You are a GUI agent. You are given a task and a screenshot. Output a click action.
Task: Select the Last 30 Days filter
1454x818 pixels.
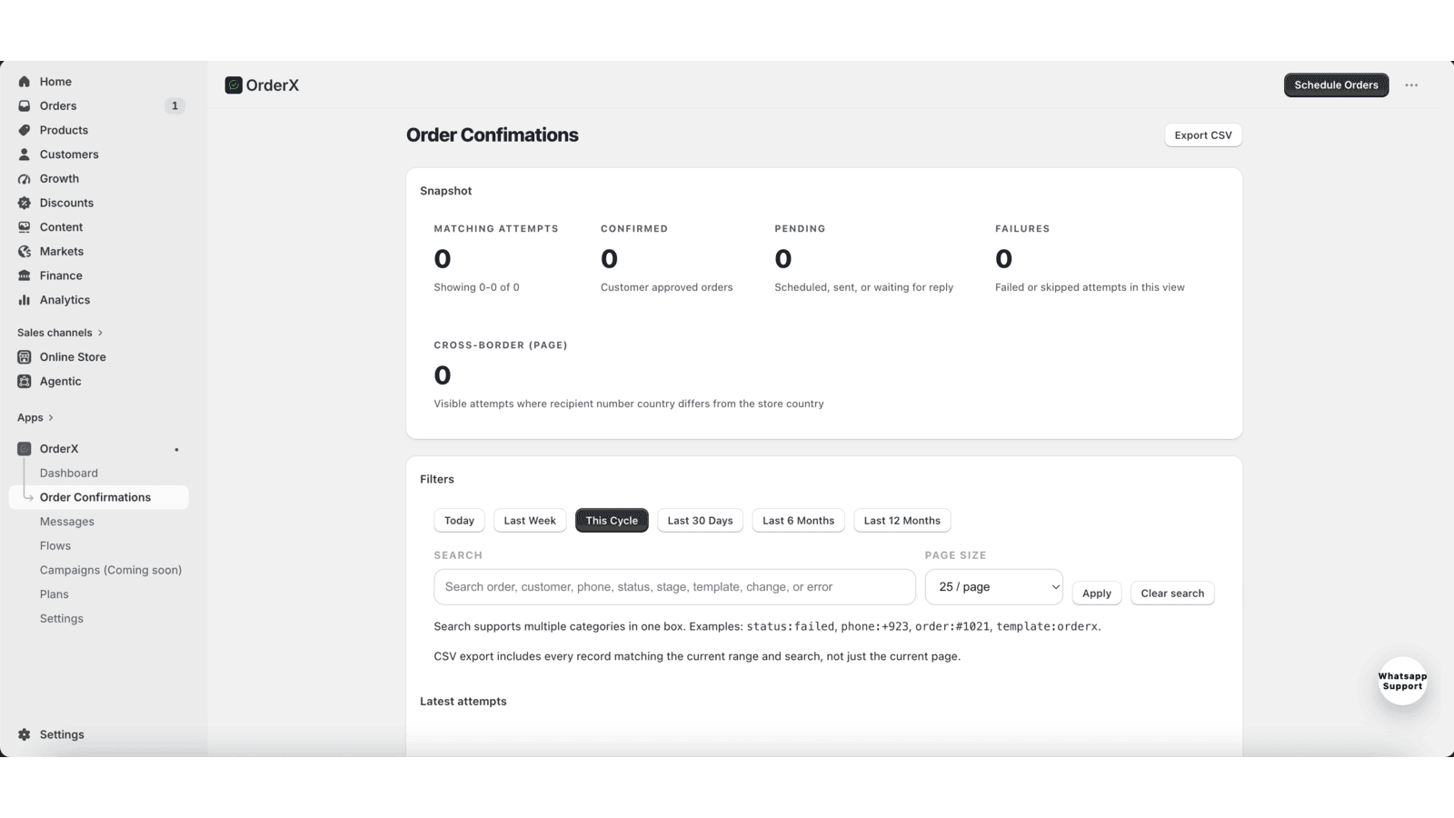tap(701, 521)
